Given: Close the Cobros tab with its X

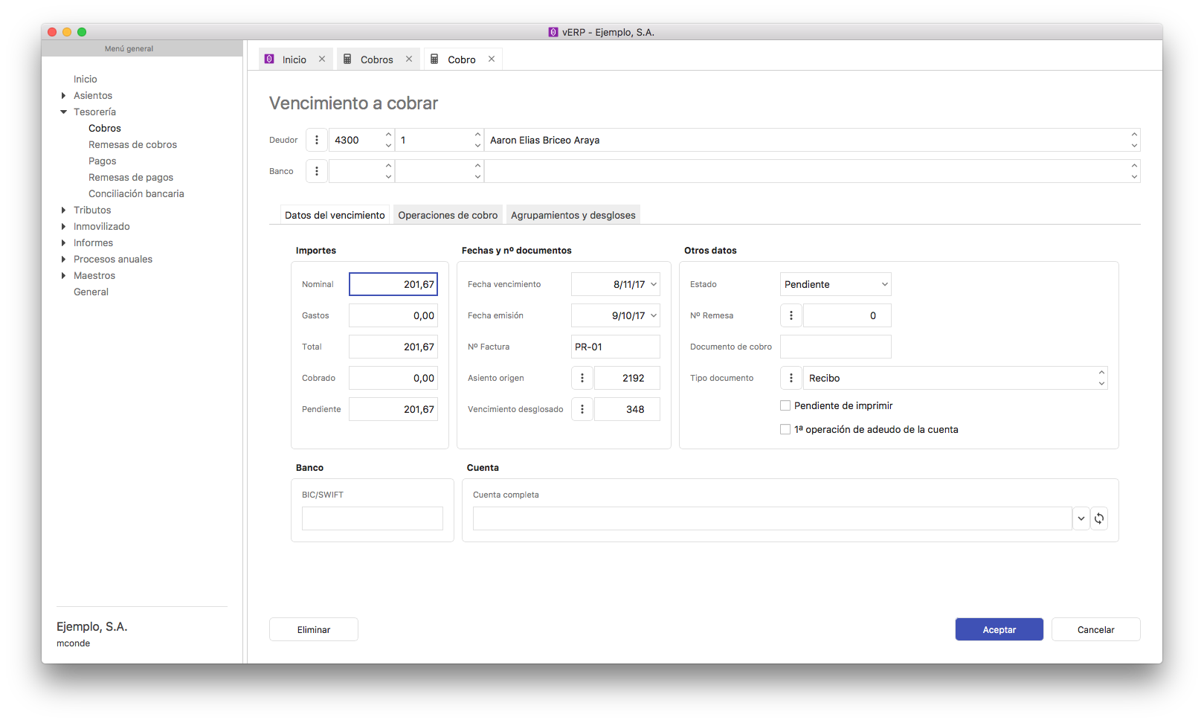Looking at the screenshot, I should pos(409,60).
